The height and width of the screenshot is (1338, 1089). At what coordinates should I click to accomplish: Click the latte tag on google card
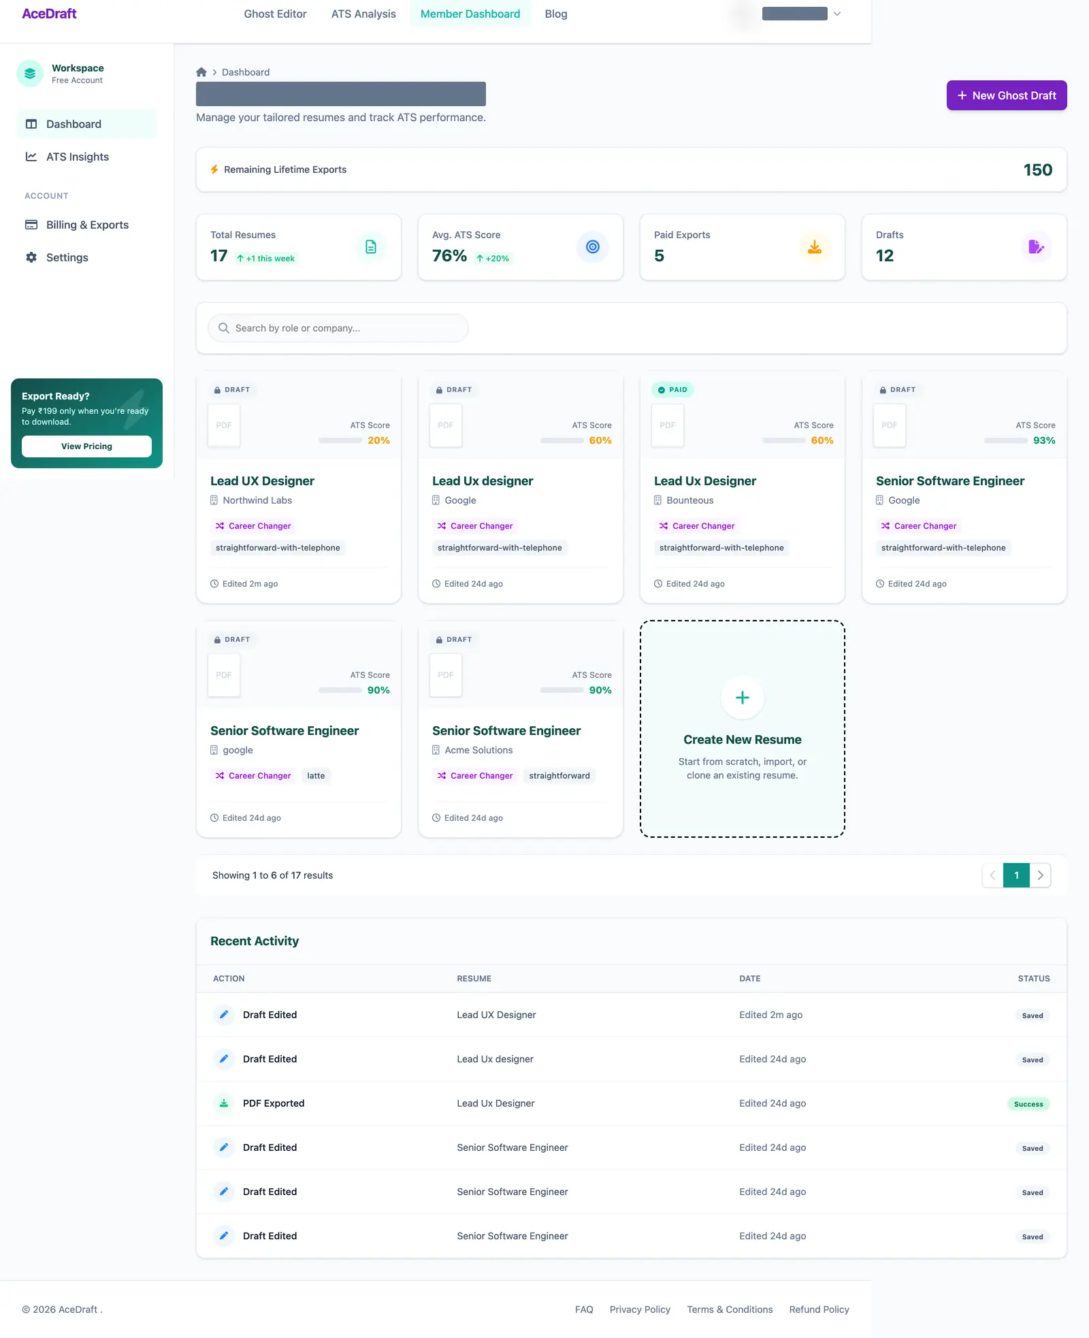(x=316, y=776)
